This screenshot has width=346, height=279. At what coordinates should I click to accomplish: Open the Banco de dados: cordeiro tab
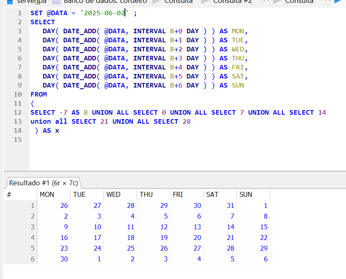pyautogui.click(x=105, y=2)
